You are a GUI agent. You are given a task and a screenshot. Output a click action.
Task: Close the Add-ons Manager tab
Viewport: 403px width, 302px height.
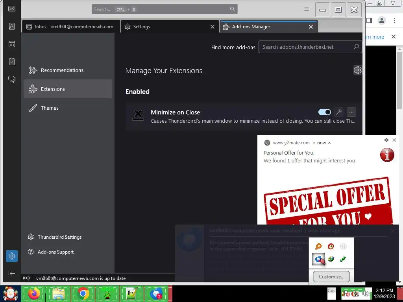coord(311,27)
